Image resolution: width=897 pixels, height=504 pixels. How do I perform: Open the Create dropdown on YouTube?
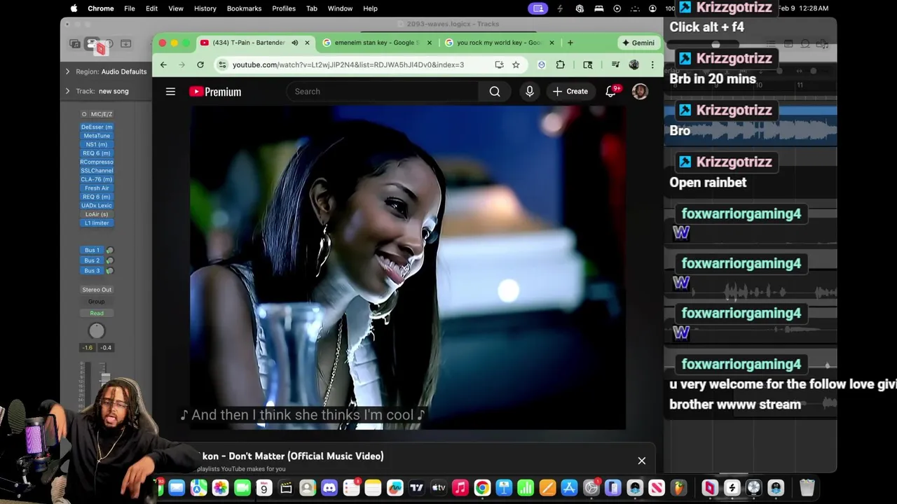[570, 92]
